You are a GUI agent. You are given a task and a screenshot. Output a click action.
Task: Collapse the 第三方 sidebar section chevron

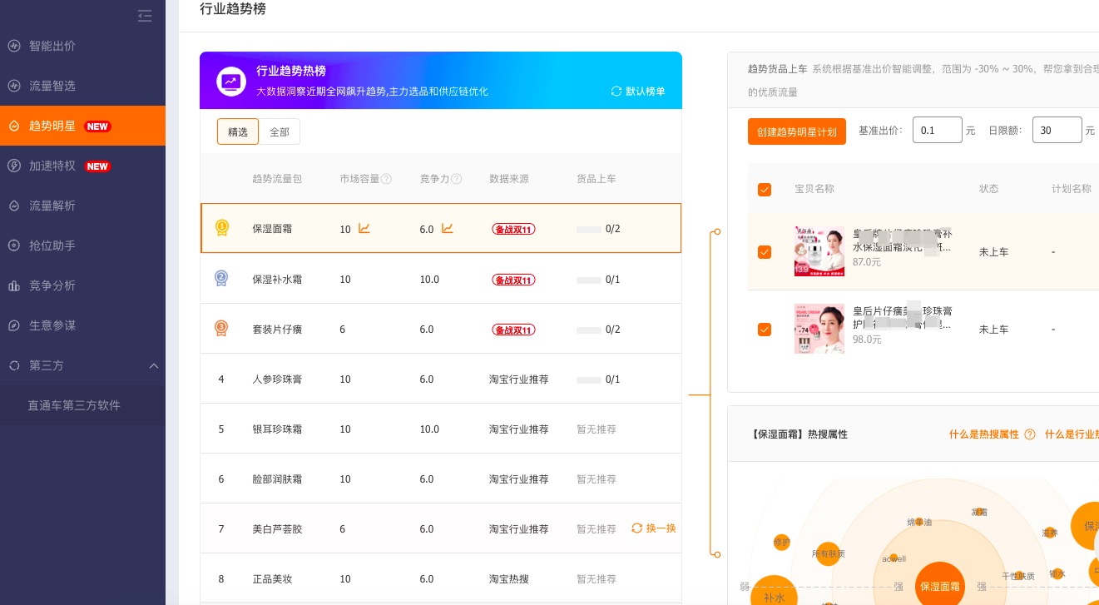click(x=154, y=365)
